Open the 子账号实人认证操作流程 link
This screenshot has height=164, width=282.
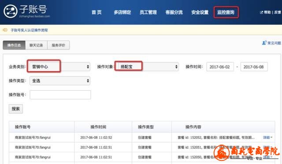pyautogui.click(x=29, y=30)
